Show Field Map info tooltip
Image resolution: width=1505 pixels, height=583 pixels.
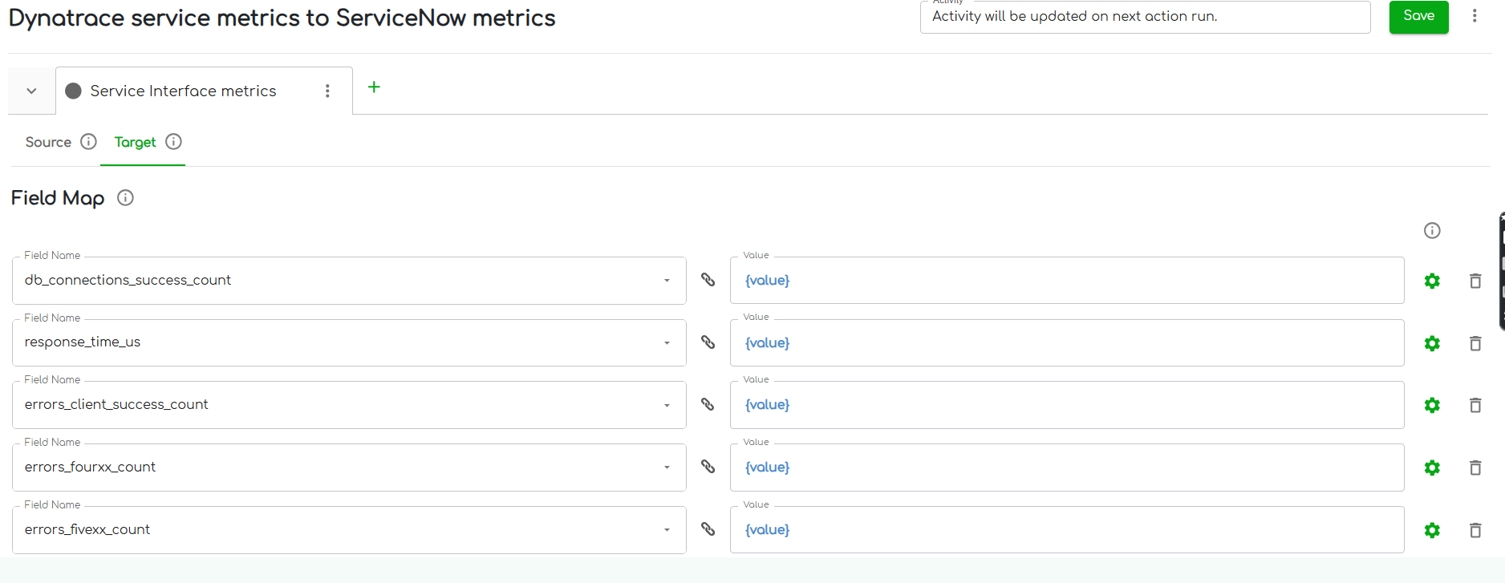(125, 198)
